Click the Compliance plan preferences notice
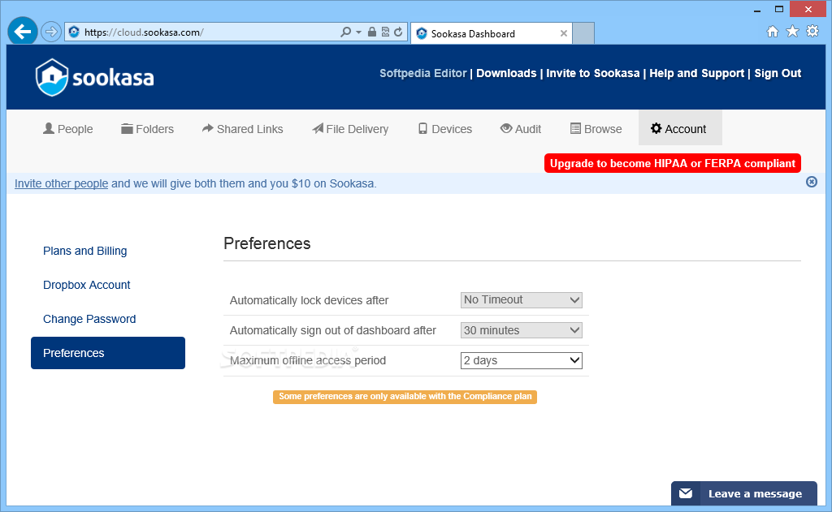The height and width of the screenshot is (512, 832). 405,397
